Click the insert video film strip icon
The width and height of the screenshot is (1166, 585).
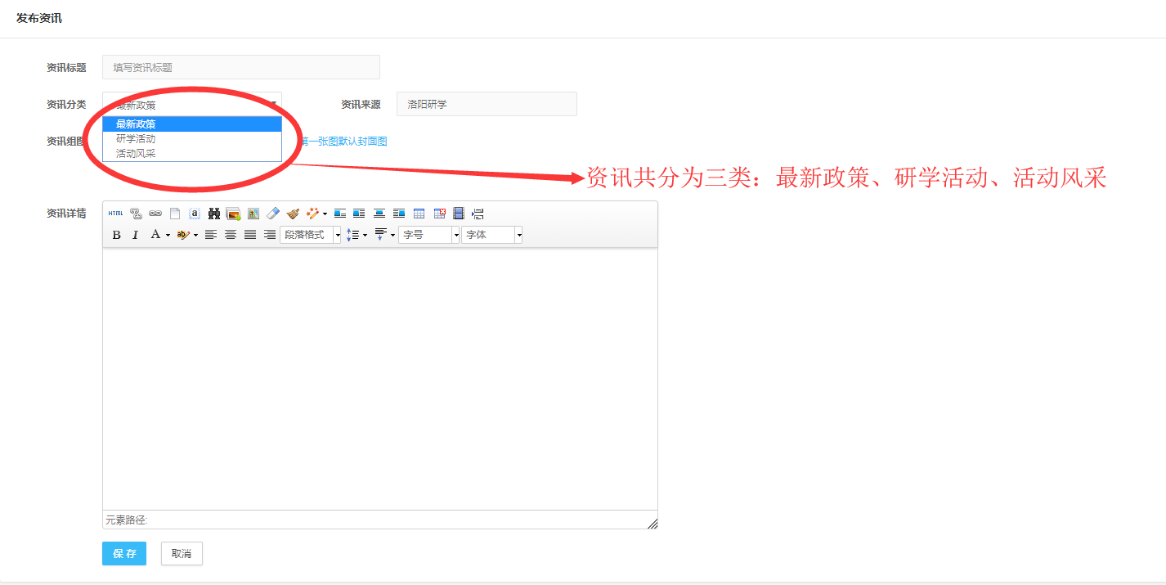[459, 214]
